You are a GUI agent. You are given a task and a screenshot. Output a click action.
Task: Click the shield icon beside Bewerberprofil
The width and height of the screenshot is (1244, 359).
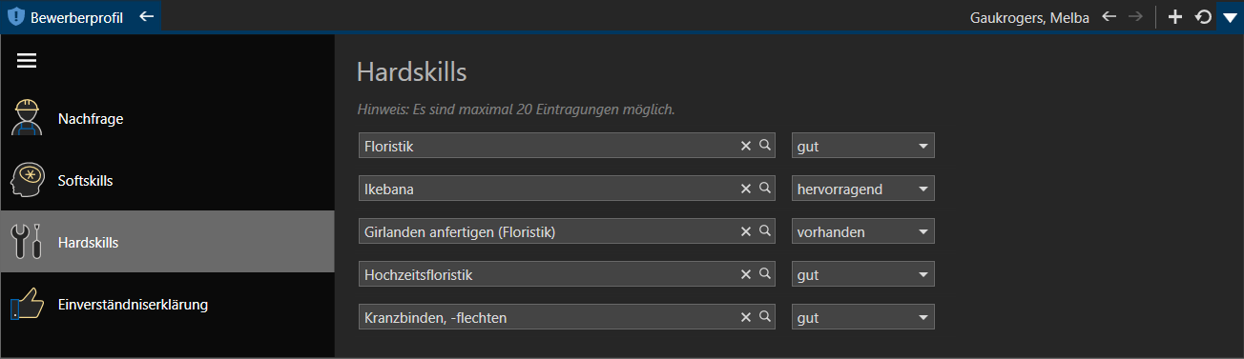coord(15,16)
